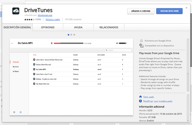This screenshot has height=125, width=192.
Task: Click the 'Información adicional' heading
Action: (x=152, y=107)
